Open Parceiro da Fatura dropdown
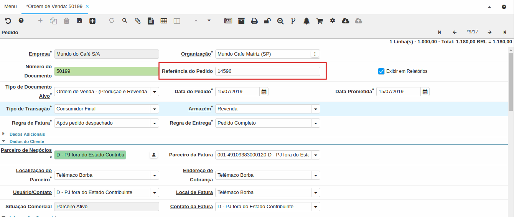The image size is (514, 217). tap(316, 155)
